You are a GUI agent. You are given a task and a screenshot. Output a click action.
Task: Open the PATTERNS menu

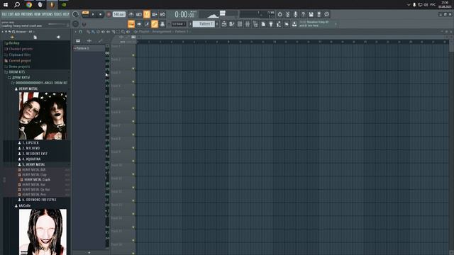point(27,14)
